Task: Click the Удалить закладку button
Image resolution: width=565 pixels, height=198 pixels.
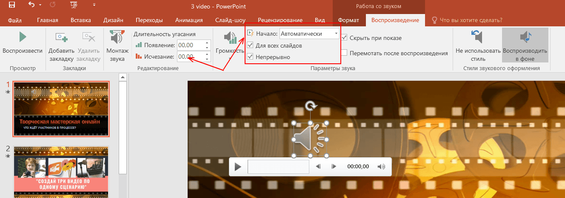Action: coord(88,47)
